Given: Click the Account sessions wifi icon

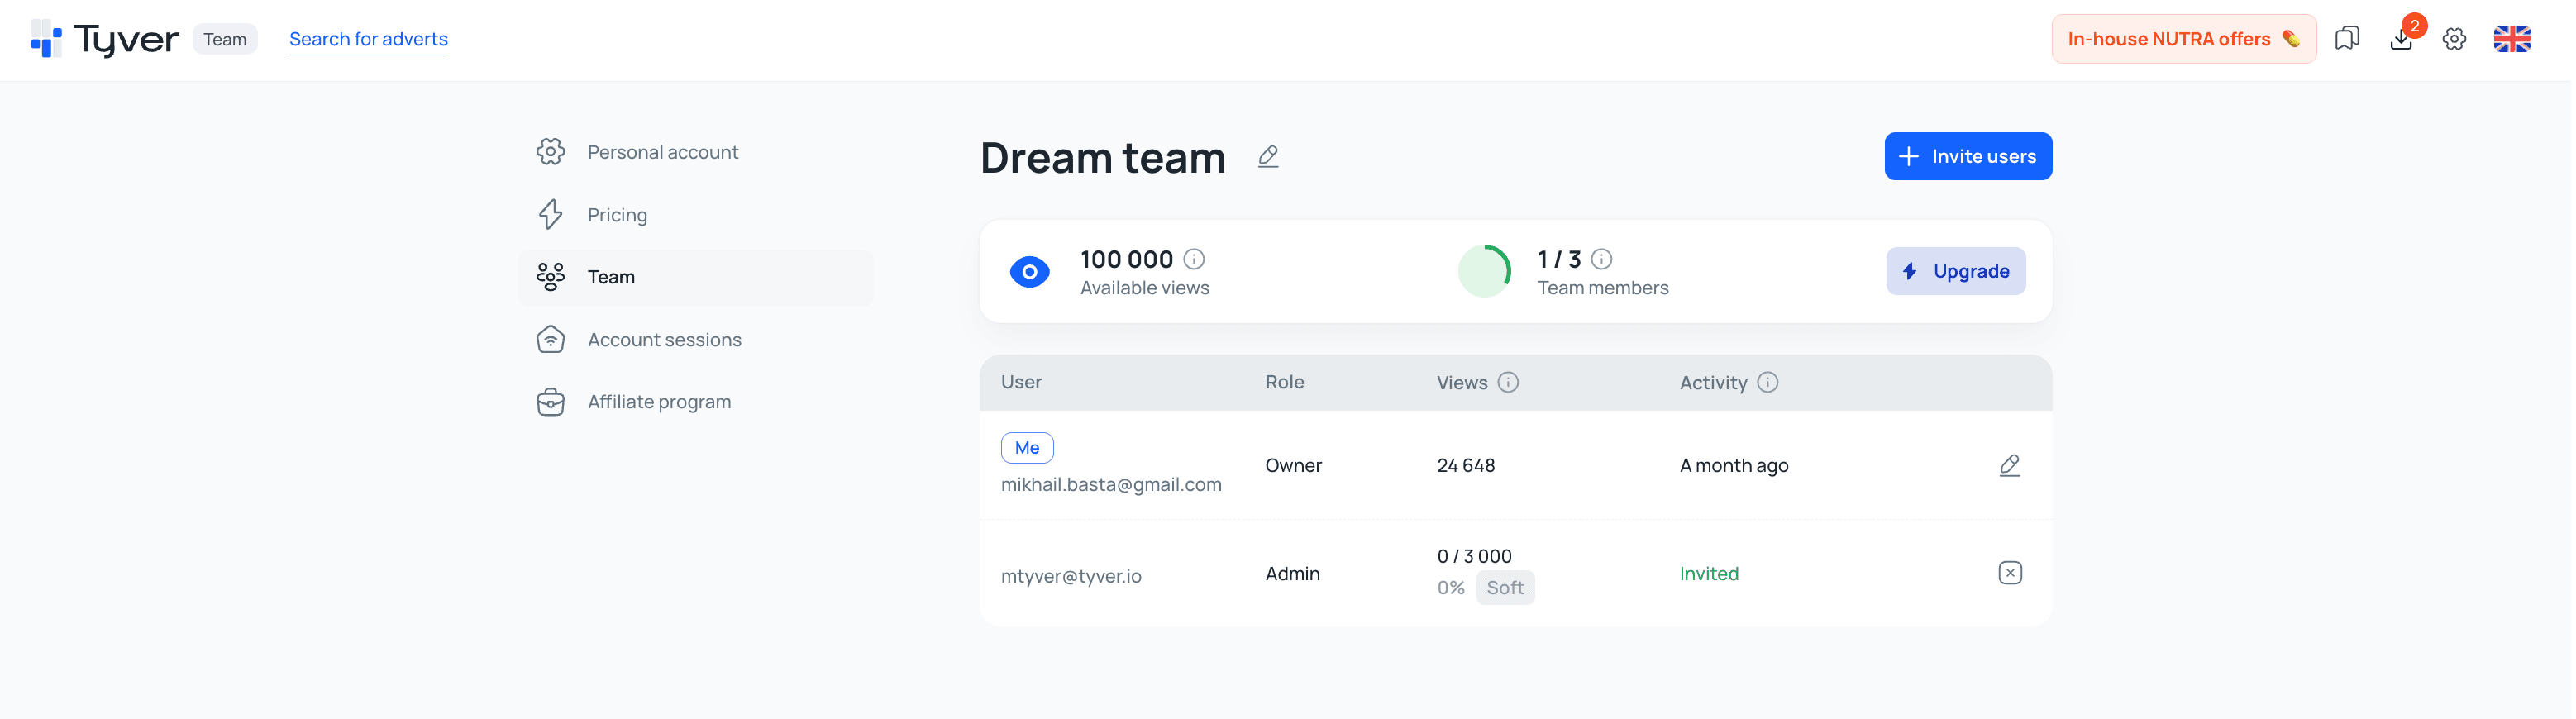Looking at the screenshot, I should 550,340.
